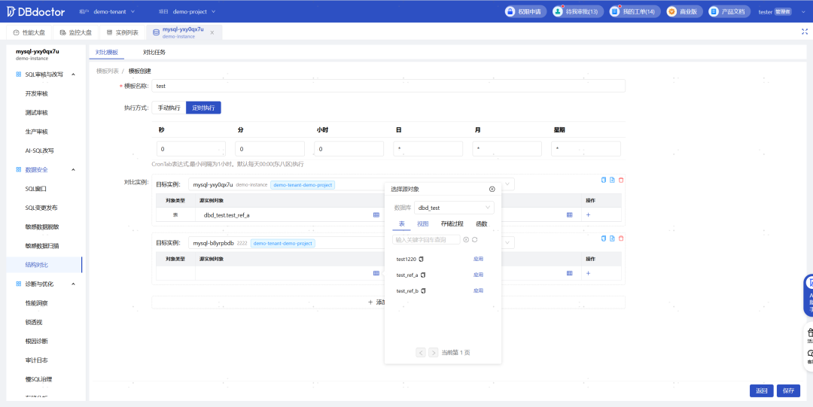Switch to the 视图 tab in popup
Image resolution: width=813 pixels, height=407 pixels.
423,224
